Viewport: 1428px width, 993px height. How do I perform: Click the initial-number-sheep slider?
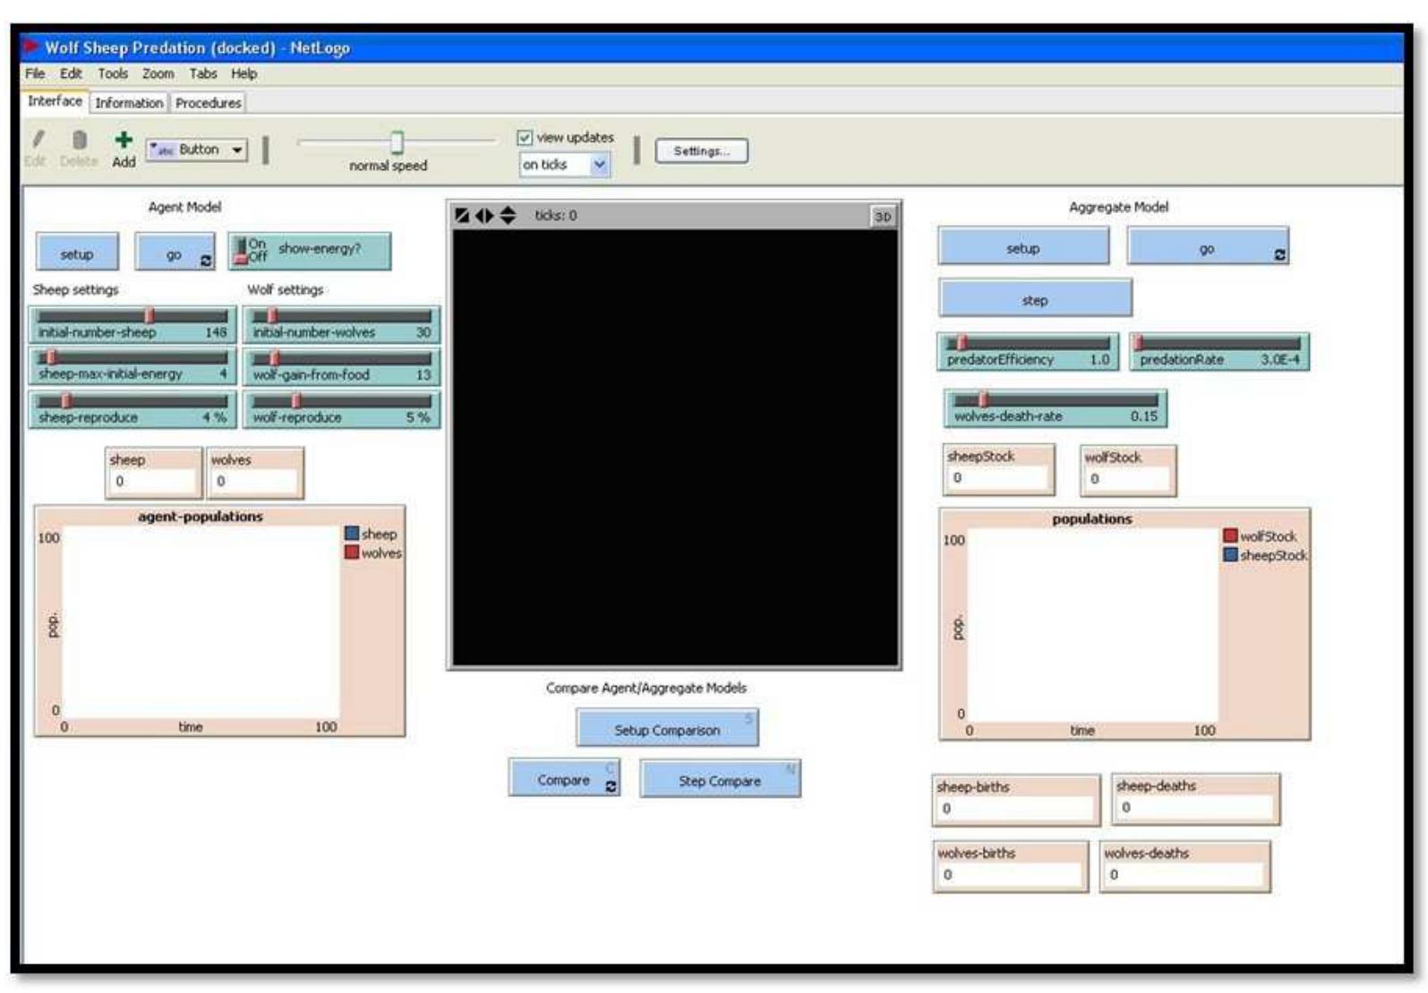click(x=133, y=324)
